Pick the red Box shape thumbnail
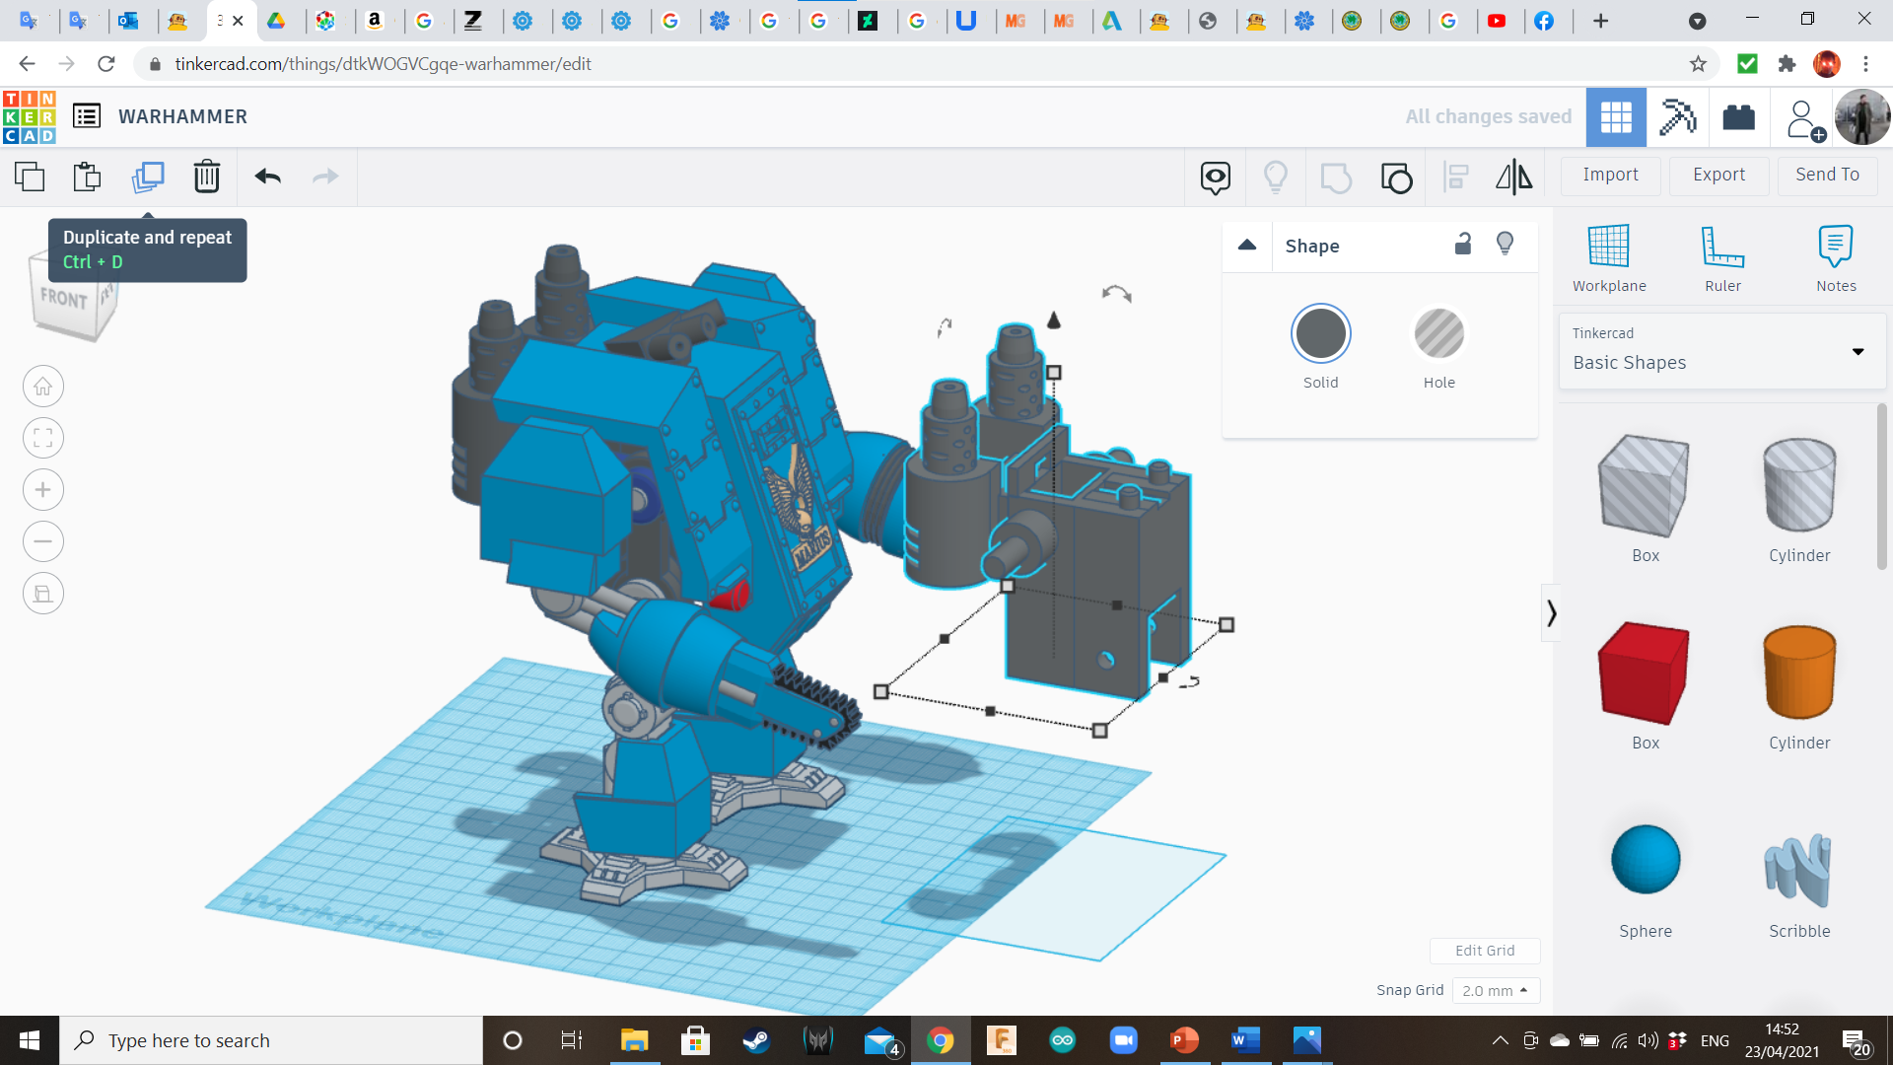Viewport: 1893px width, 1065px height. point(1645,674)
